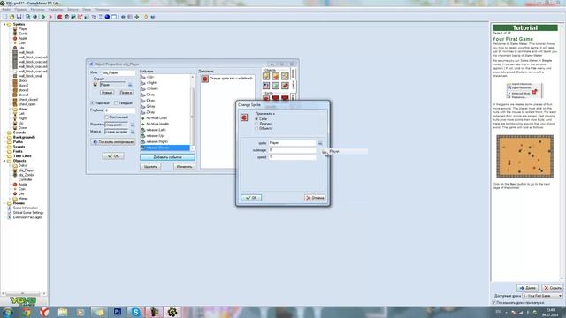
Task: Click the Create background toolbar icon
Action: coord(73,17)
